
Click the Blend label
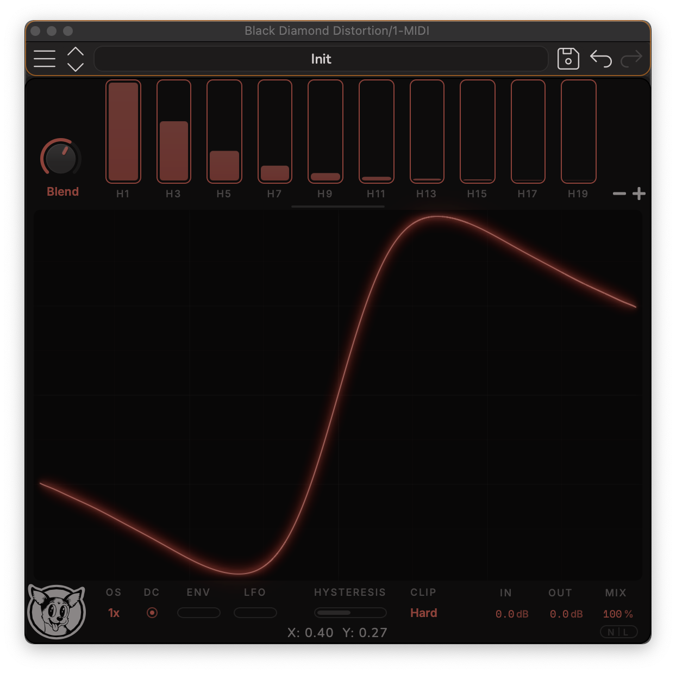[x=63, y=191]
